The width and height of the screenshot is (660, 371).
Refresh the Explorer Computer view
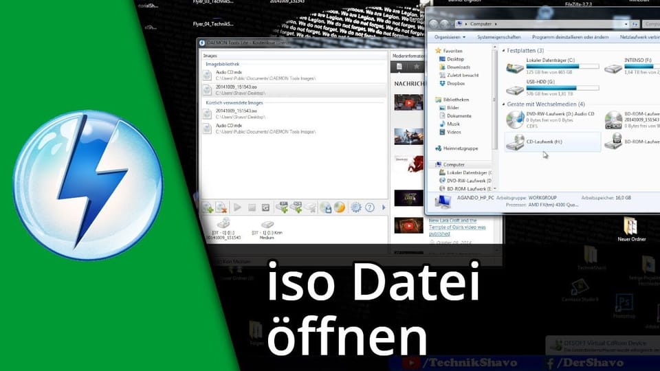(x=635, y=24)
